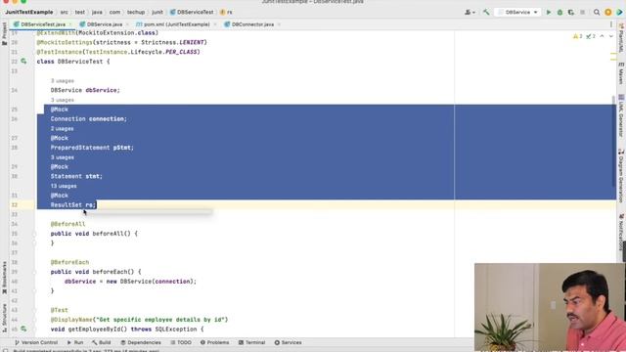
Task: Open the DBService run configuration dropdown
Action: point(517,13)
